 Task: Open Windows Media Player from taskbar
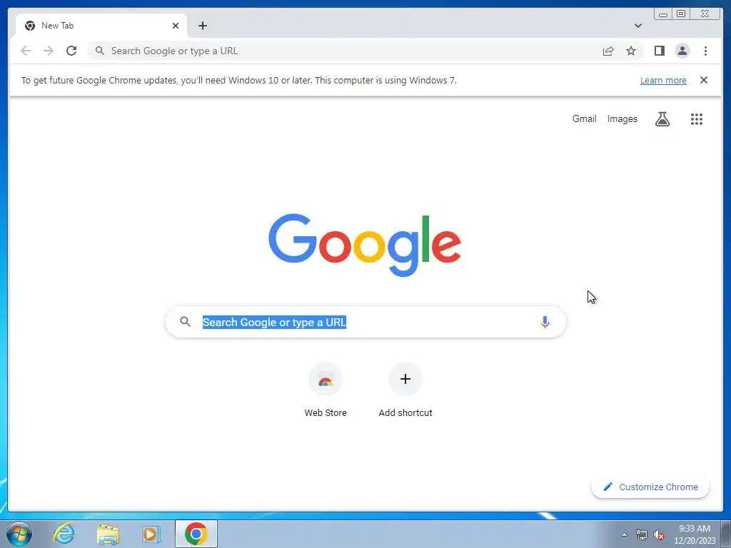[x=151, y=534]
